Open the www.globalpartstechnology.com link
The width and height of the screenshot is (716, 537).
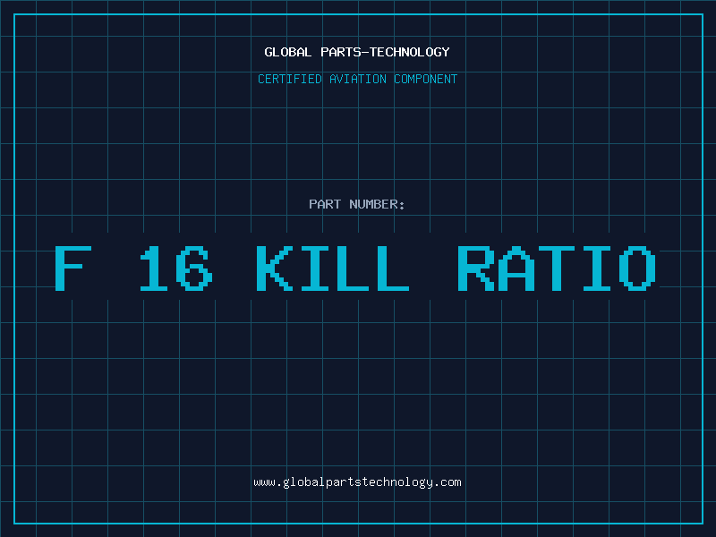coord(357,482)
